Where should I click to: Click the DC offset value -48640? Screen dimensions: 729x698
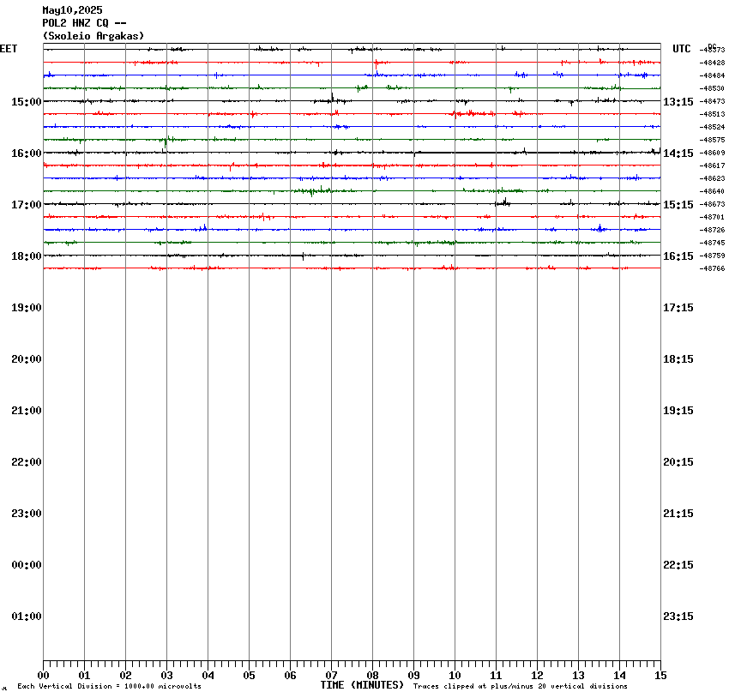[x=712, y=191]
